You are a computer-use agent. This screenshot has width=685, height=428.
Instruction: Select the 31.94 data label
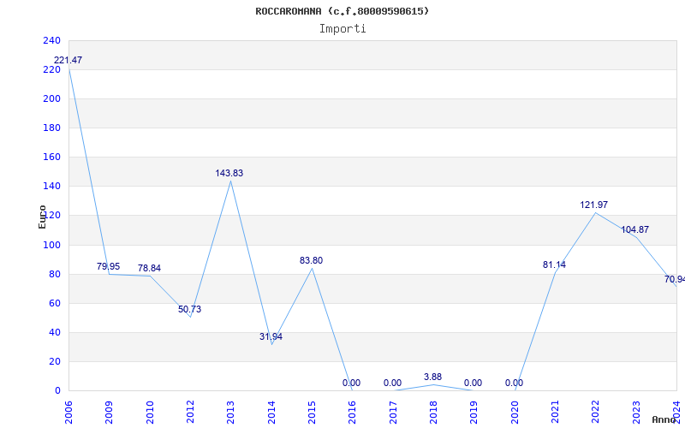pyautogui.click(x=271, y=336)
